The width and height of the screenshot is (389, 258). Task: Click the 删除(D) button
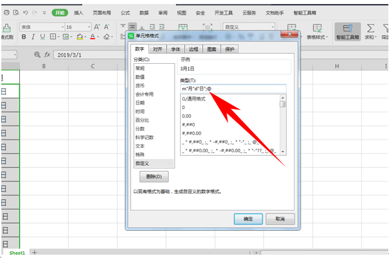[154, 177]
